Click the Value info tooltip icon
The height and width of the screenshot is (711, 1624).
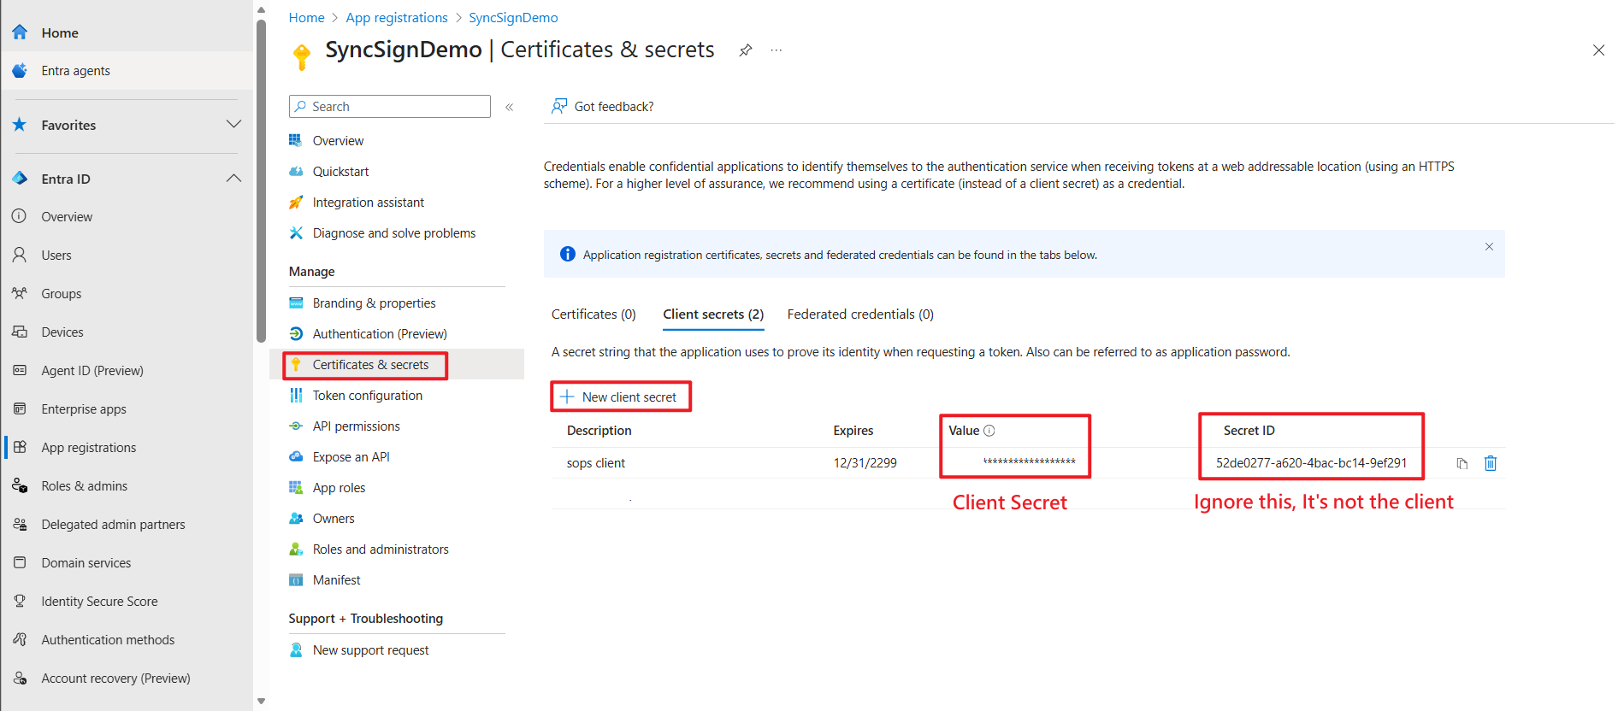click(989, 431)
